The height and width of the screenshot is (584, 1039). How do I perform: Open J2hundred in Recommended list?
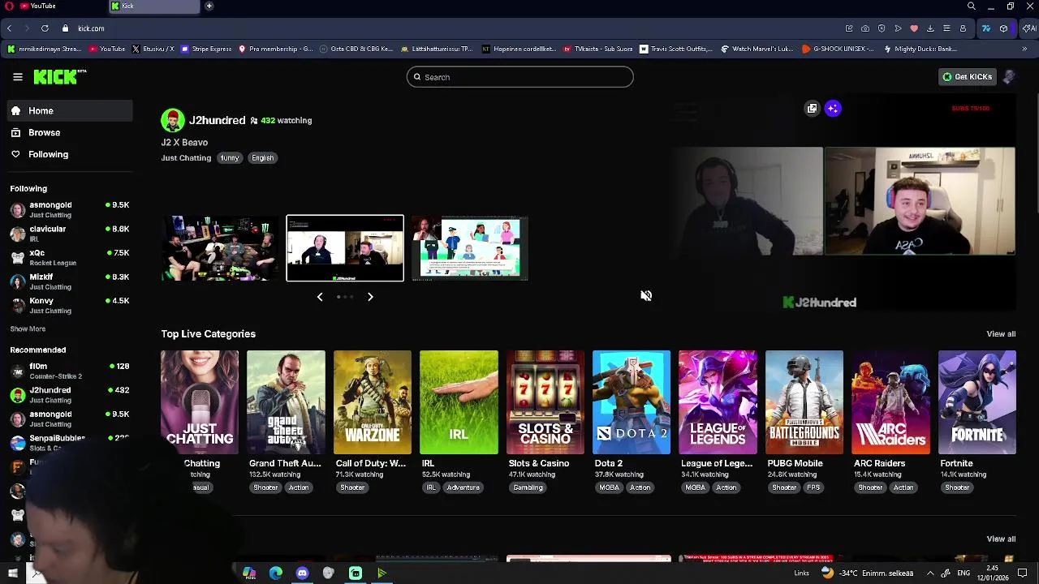69,395
